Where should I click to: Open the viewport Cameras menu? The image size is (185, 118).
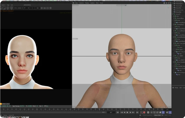point(81,3)
